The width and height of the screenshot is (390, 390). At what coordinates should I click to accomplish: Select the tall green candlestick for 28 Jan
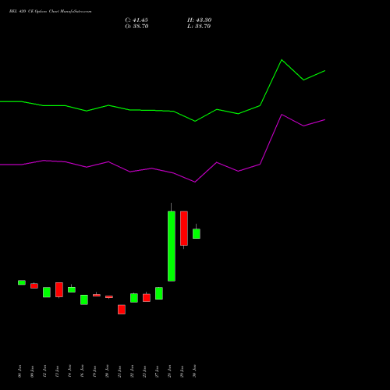(172, 246)
